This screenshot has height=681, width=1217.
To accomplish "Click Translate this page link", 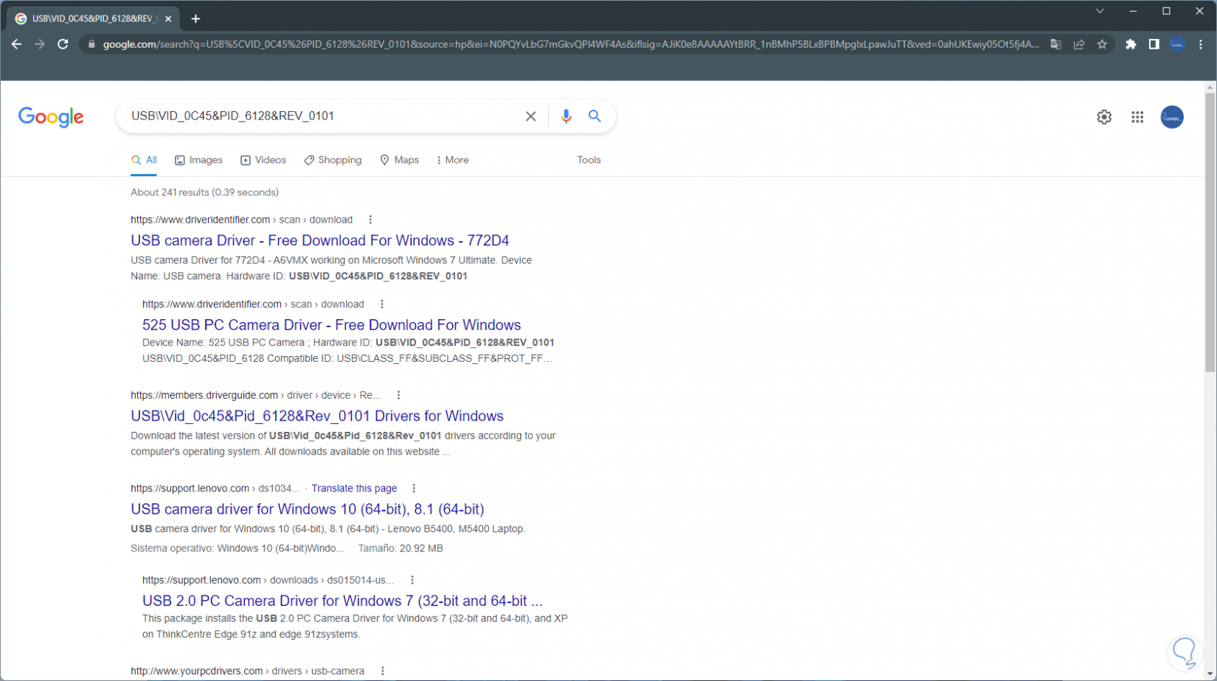I will (x=354, y=489).
